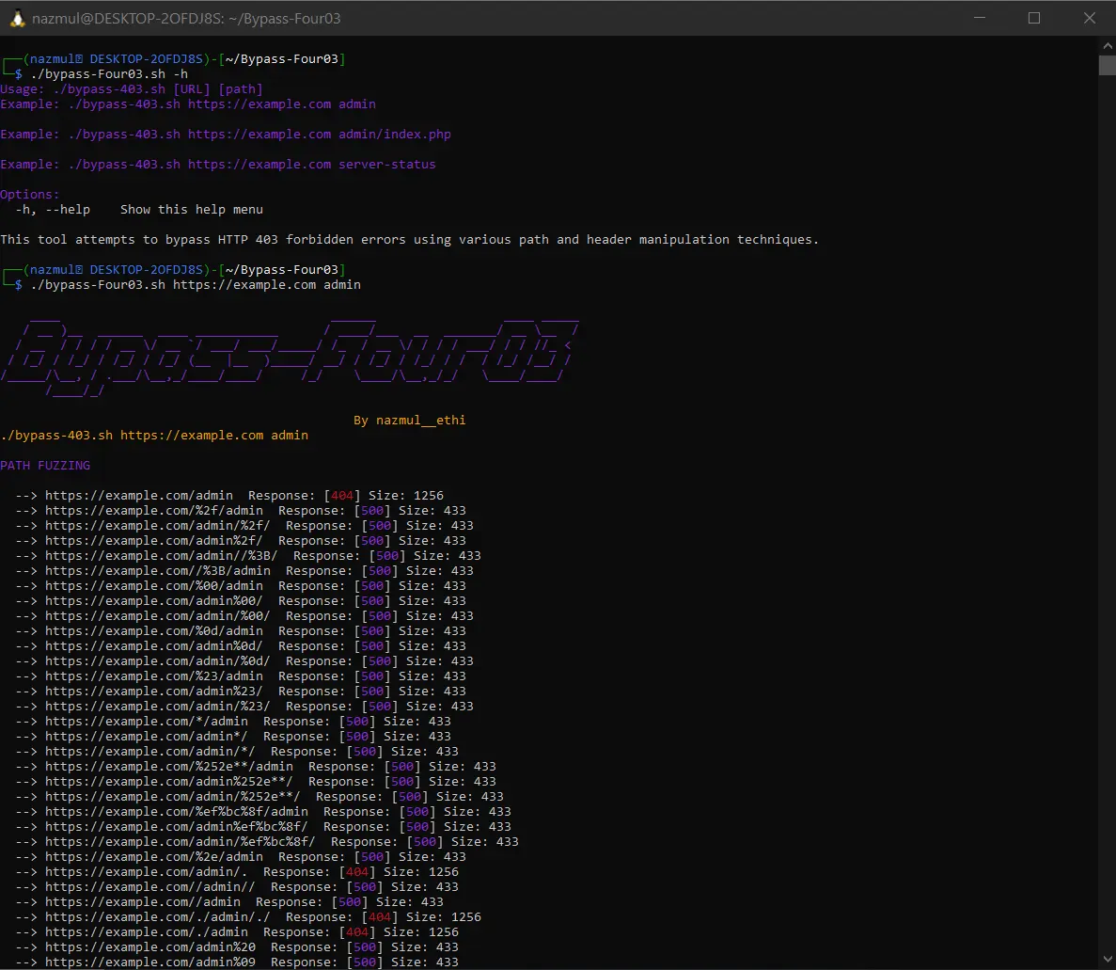Click the URL 'https://example.com//admin//'
Image resolution: width=1116 pixels, height=970 pixels.
[150, 886]
